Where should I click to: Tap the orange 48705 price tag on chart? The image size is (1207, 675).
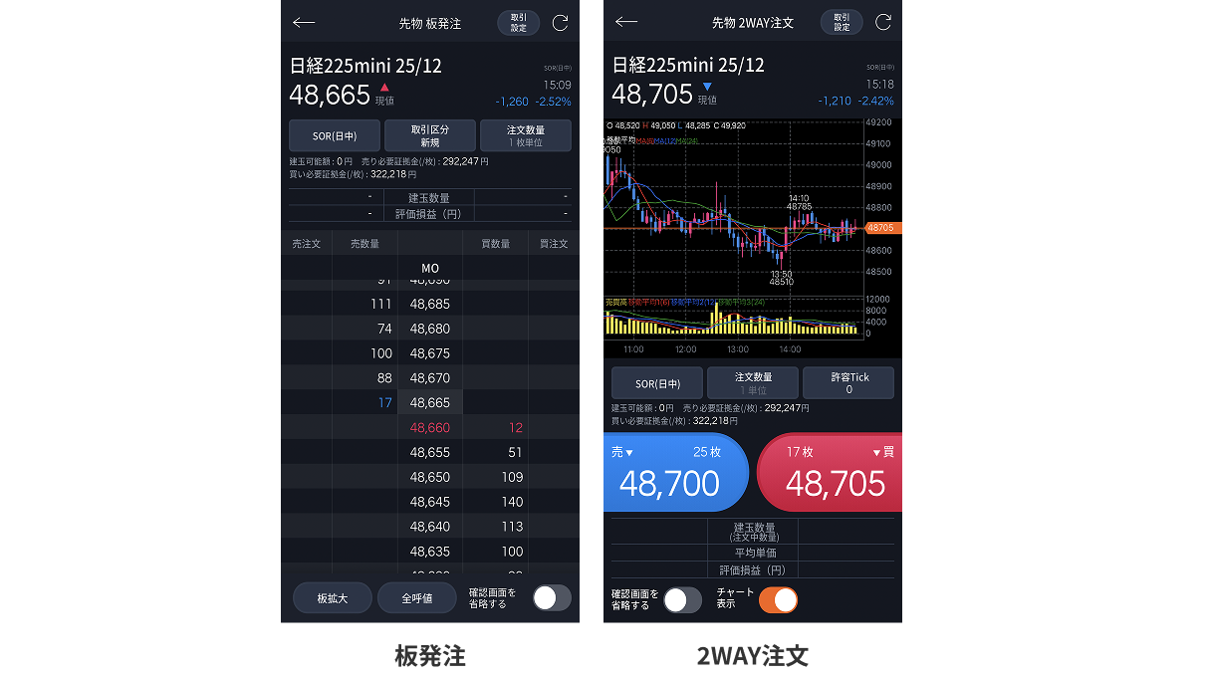click(881, 228)
